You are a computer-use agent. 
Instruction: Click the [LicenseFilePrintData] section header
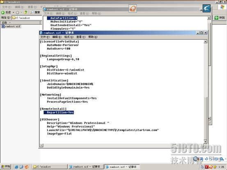pos(60,42)
